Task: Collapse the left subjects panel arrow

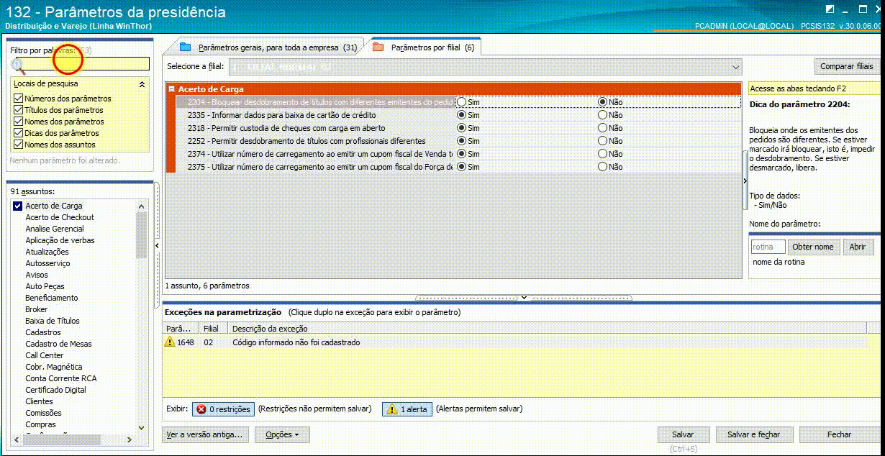Action: (157, 246)
